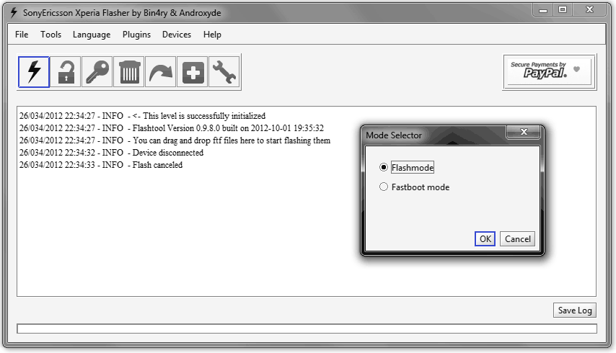Image resolution: width=616 pixels, height=353 pixels.
Task: Click log line 'This level is successfully initialized'
Action: pyautogui.click(x=142, y=116)
